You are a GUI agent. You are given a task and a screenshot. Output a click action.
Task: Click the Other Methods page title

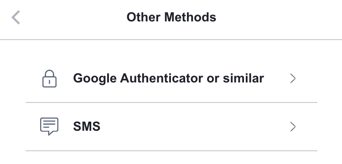pos(171,17)
